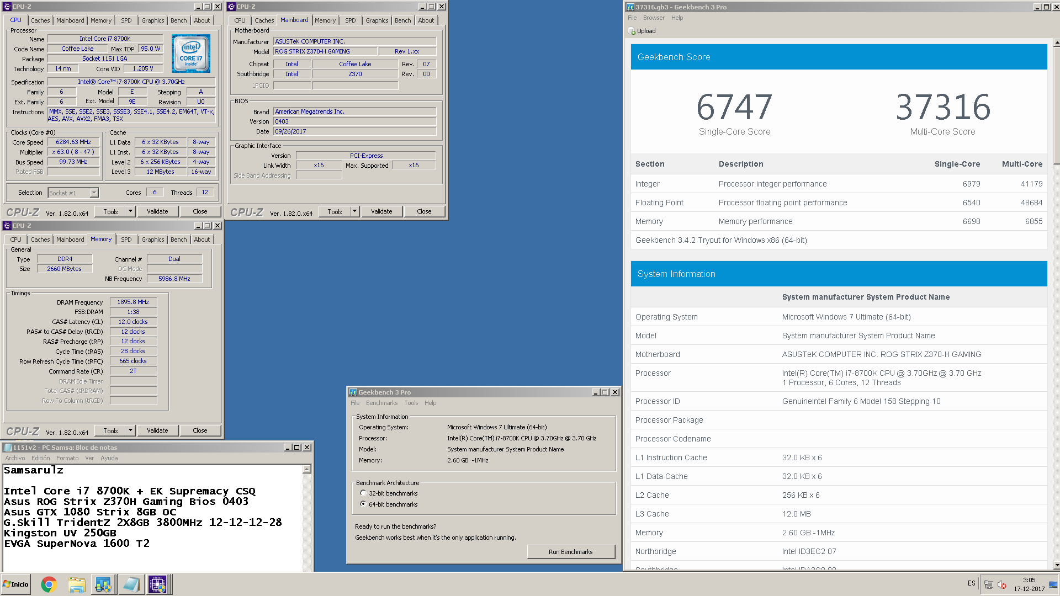This screenshot has width=1060, height=596.
Task: Click Validate in the Memory CPU-Z window
Action: 157,430
